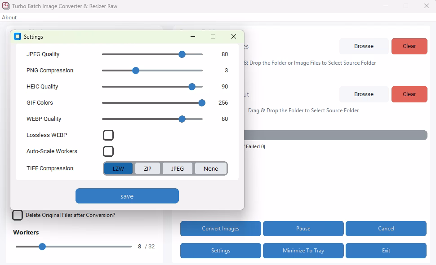Minimize the Settings dialog
Screen dimensions: 436x265
[x=193, y=36]
